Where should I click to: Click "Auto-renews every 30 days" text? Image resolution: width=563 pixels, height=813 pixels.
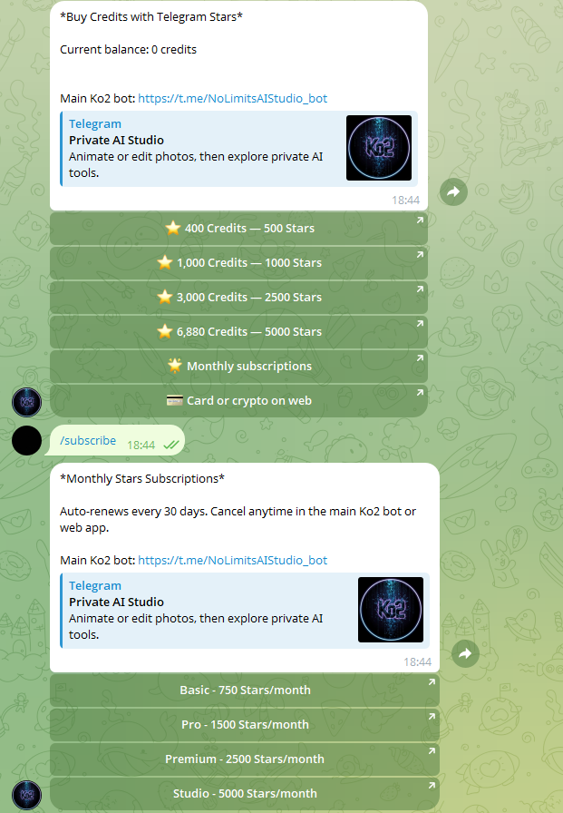click(x=133, y=511)
